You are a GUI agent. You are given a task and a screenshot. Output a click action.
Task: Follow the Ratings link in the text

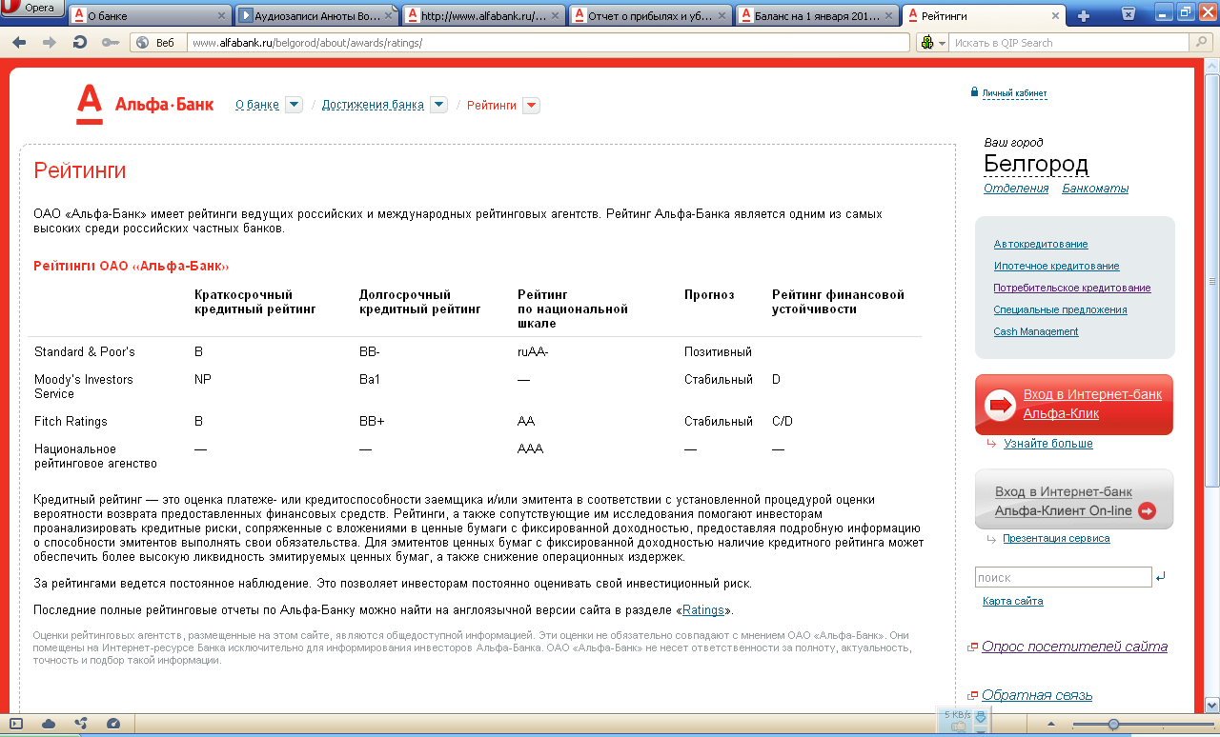(x=703, y=610)
